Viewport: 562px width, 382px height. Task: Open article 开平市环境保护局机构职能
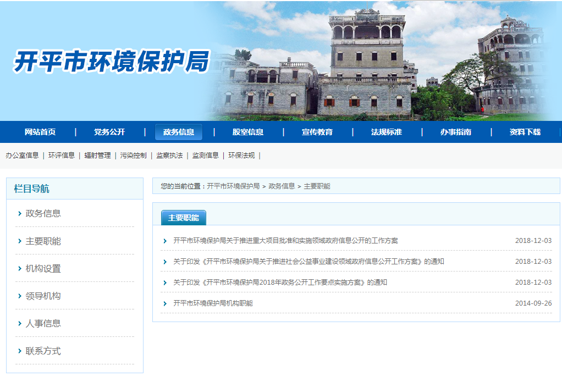point(213,303)
